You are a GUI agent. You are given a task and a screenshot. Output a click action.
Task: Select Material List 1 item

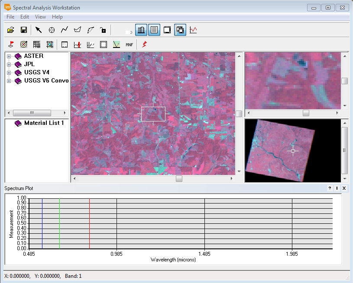44,123
